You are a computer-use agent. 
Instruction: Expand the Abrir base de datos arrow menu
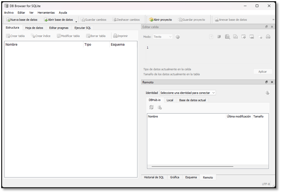(76, 22)
